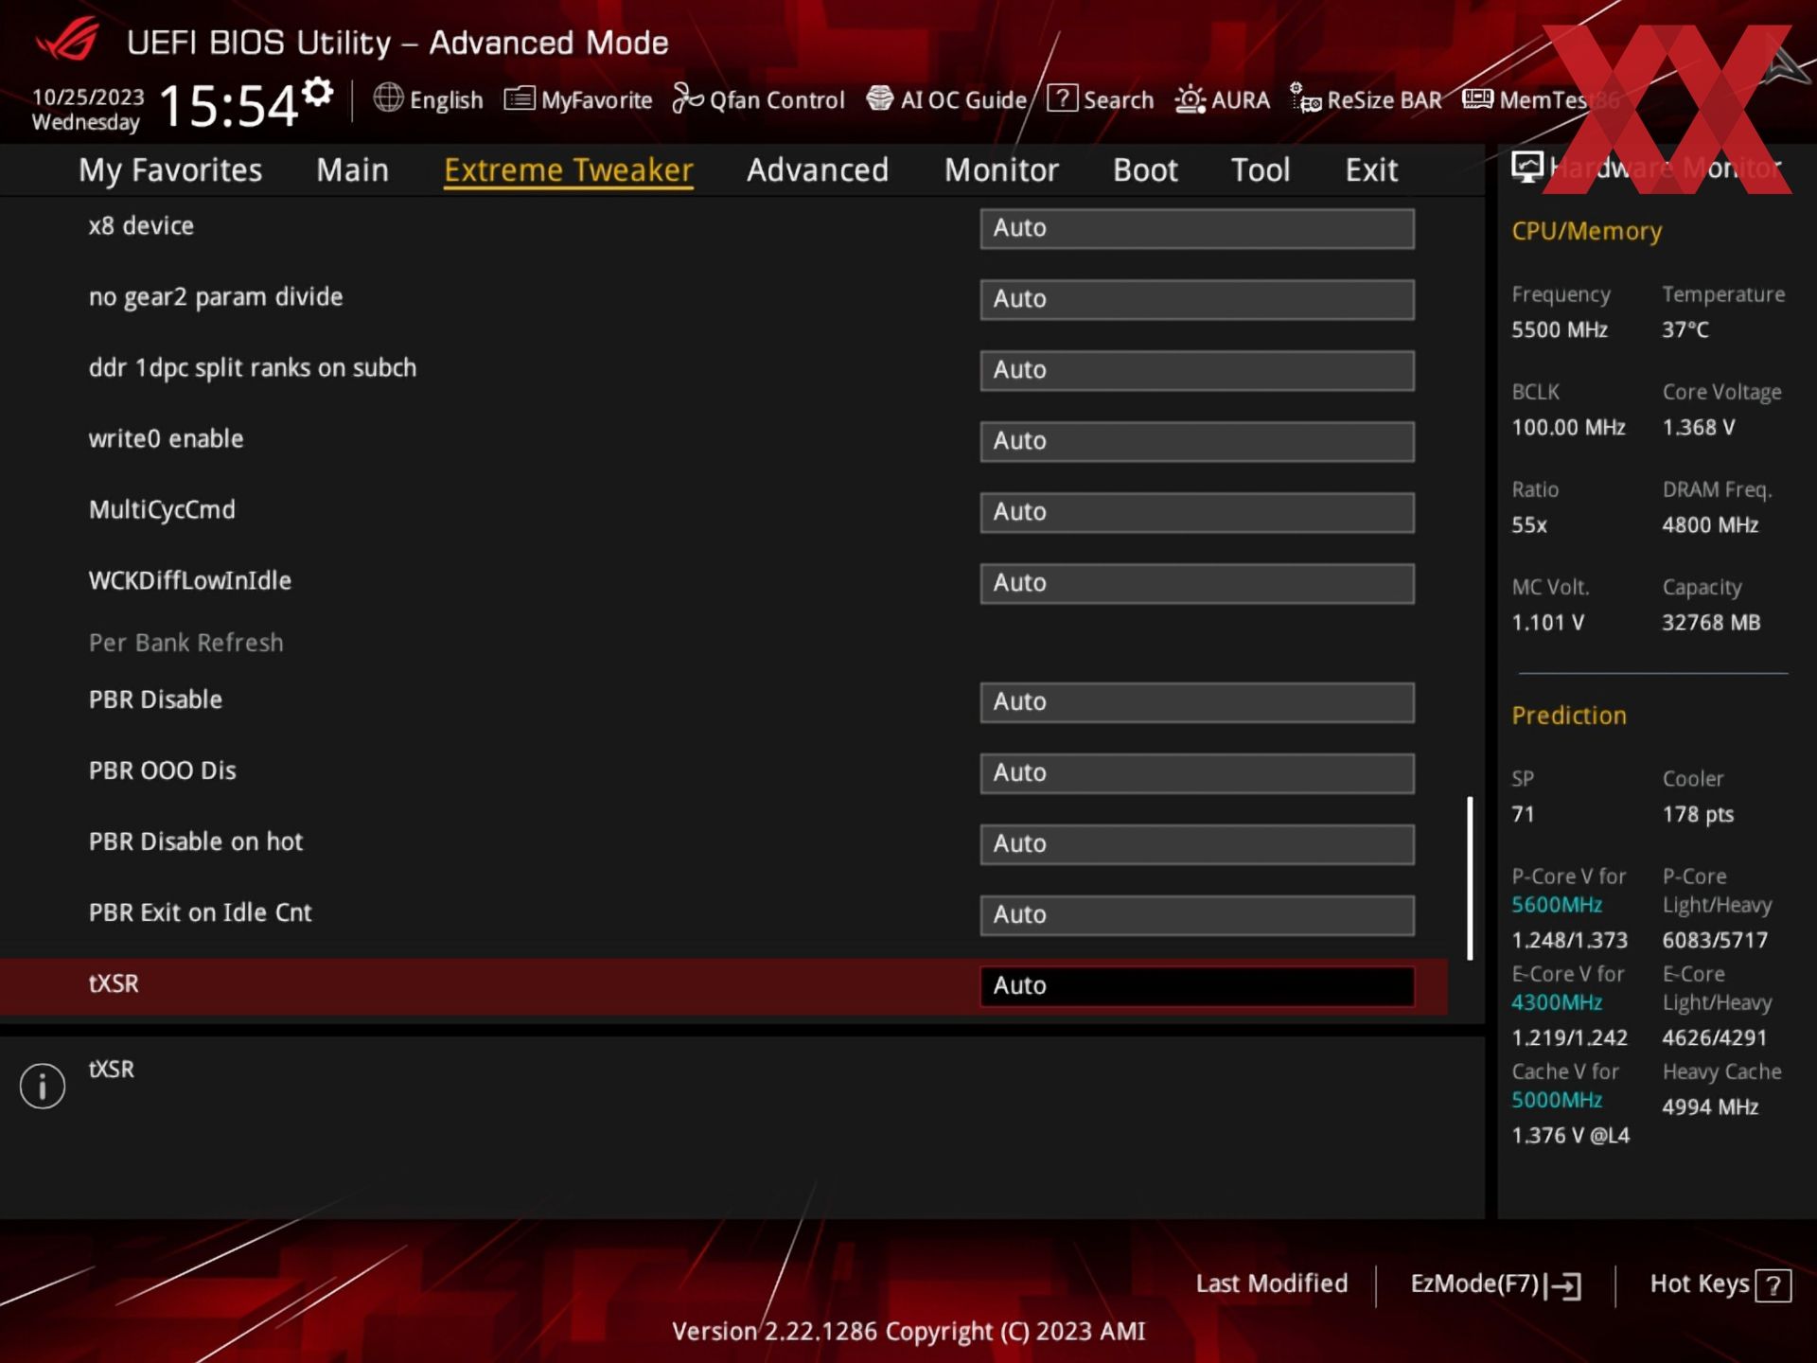Click 1.368 V core voltage value
Image resolution: width=1817 pixels, height=1363 pixels.
(1698, 428)
